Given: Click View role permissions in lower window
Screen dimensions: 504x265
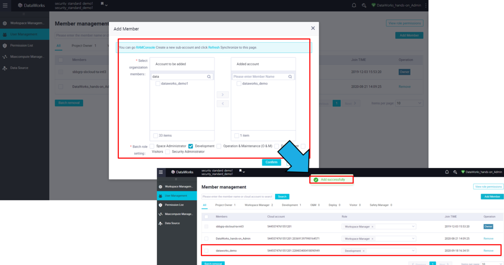Looking at the screenshot, I should click(x=488, y=186).
